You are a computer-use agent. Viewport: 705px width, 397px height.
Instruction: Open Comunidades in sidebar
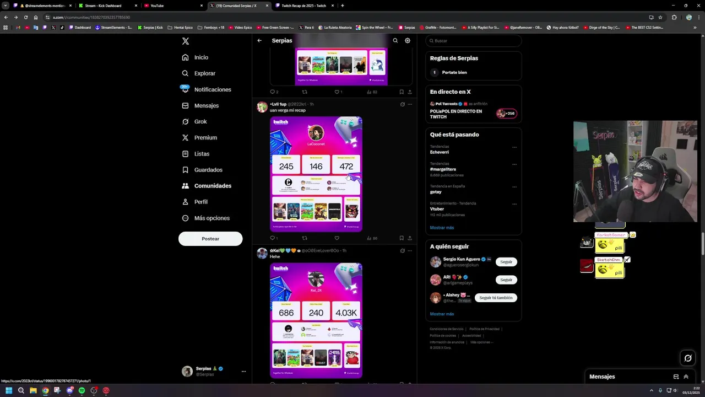207,186
